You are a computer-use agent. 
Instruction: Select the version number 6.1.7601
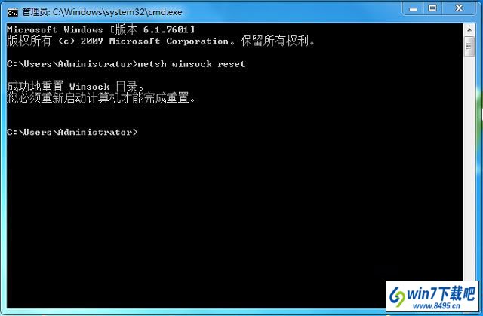(166, 29)
